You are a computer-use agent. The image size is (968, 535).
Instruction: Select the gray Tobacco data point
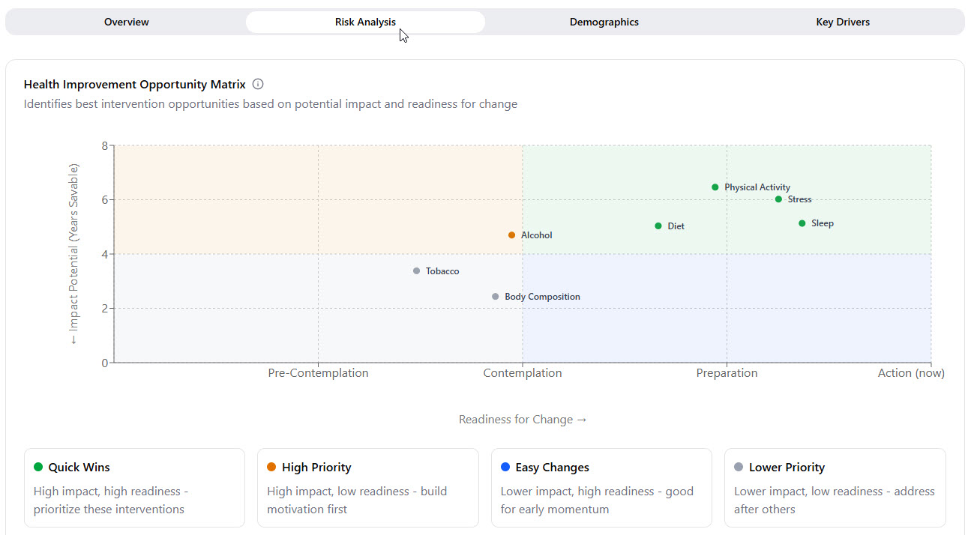pos(416,271)
